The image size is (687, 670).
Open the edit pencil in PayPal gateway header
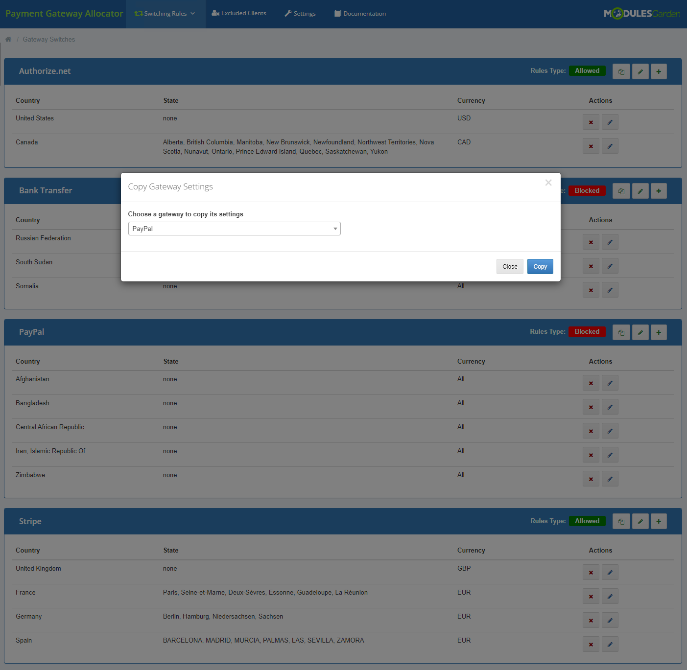tap(640, 332)
